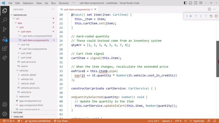Open the Go menu

tap(47, 3)
